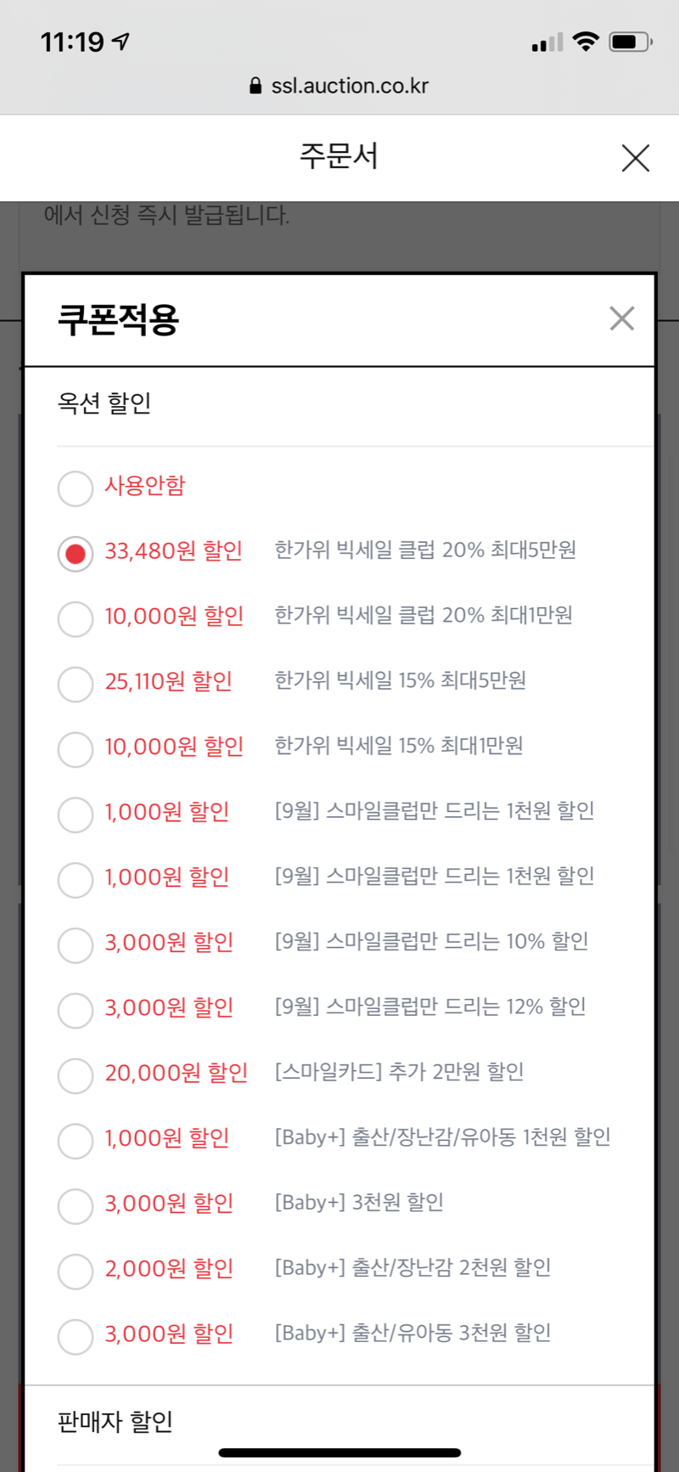Select 스마일클럽만 드리는 12% 할인 coupon
The width and height of the screenshot is (679, 1472).
pyautogui.click(x=76, y=1010)
